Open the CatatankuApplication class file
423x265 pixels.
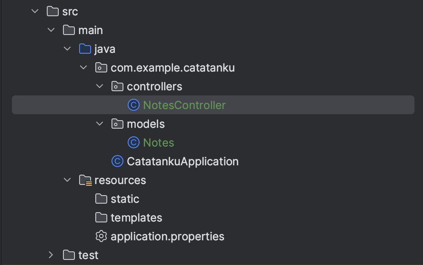[x=183, y=161]
